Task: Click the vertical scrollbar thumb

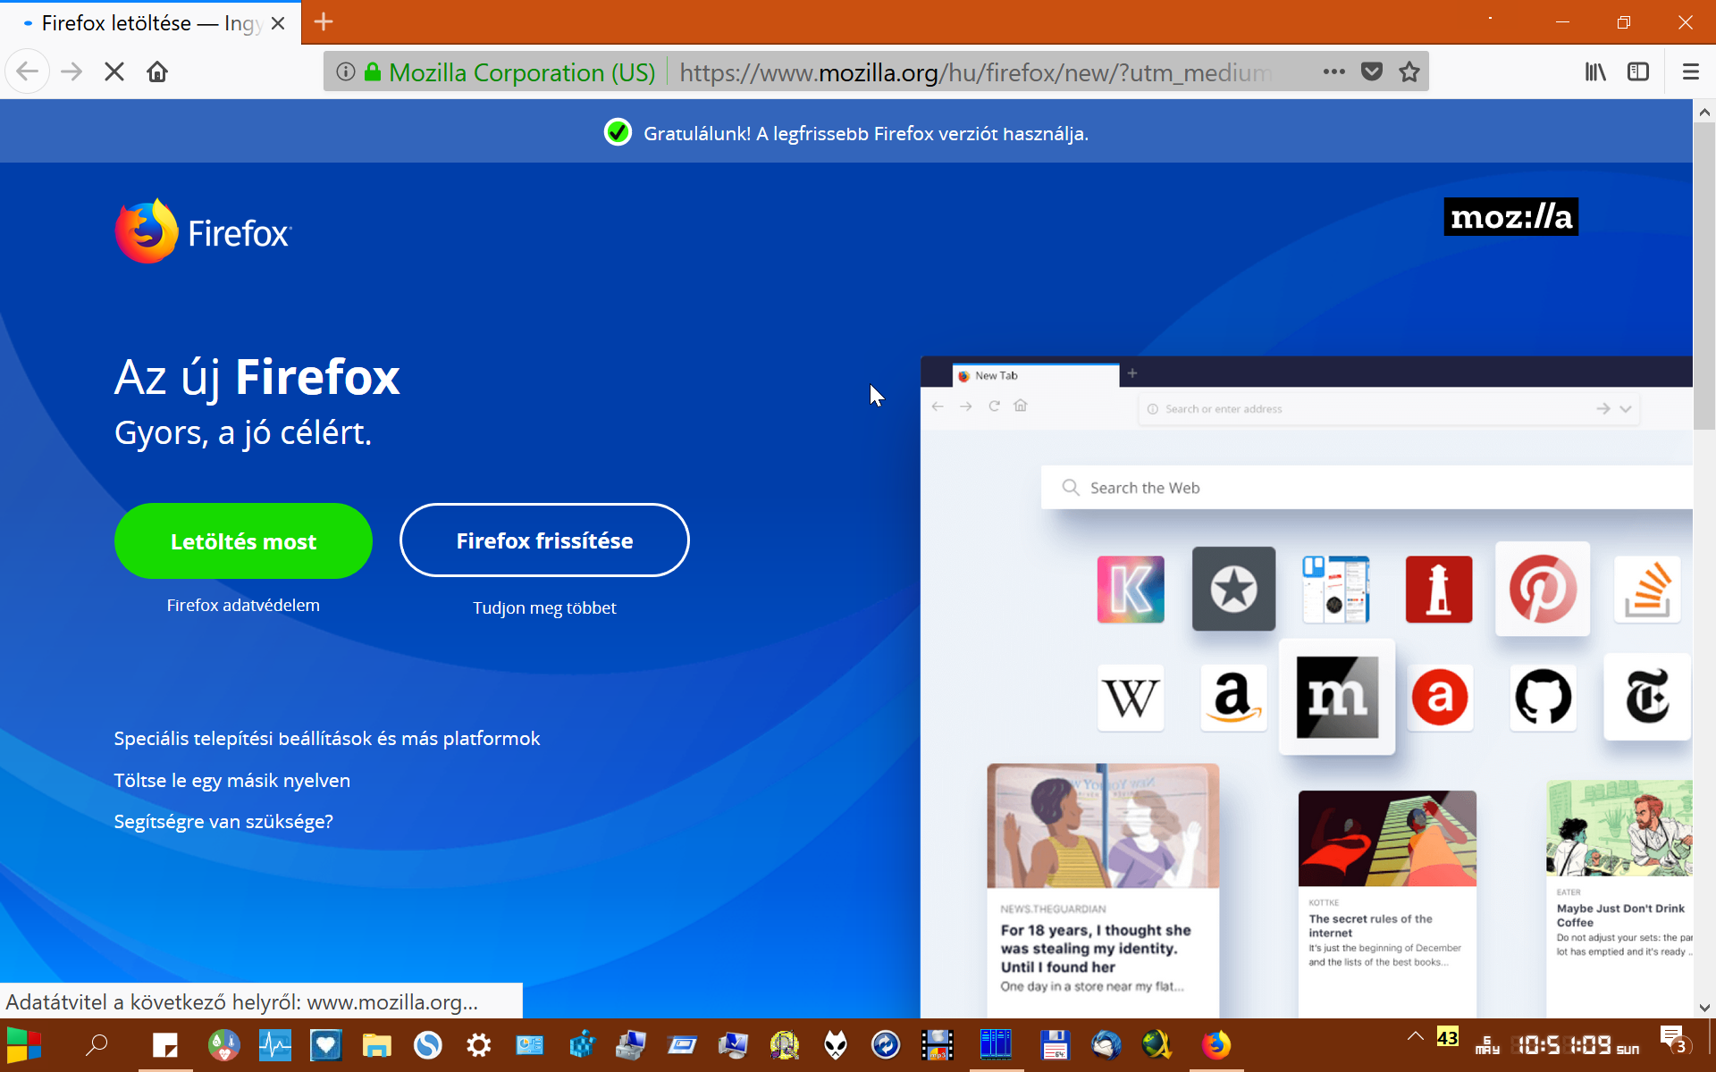Action: coord(1704,277)
